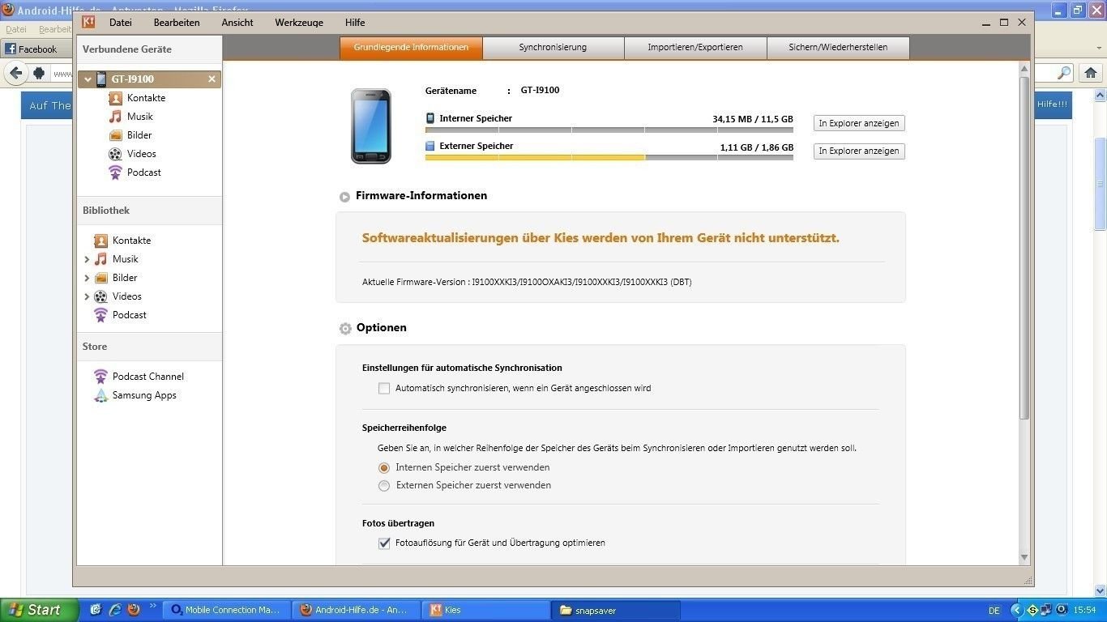The height and width of the screenshot is (622, 1107).
Task: Click the Externer Speicher card icon
Action: 430,147
